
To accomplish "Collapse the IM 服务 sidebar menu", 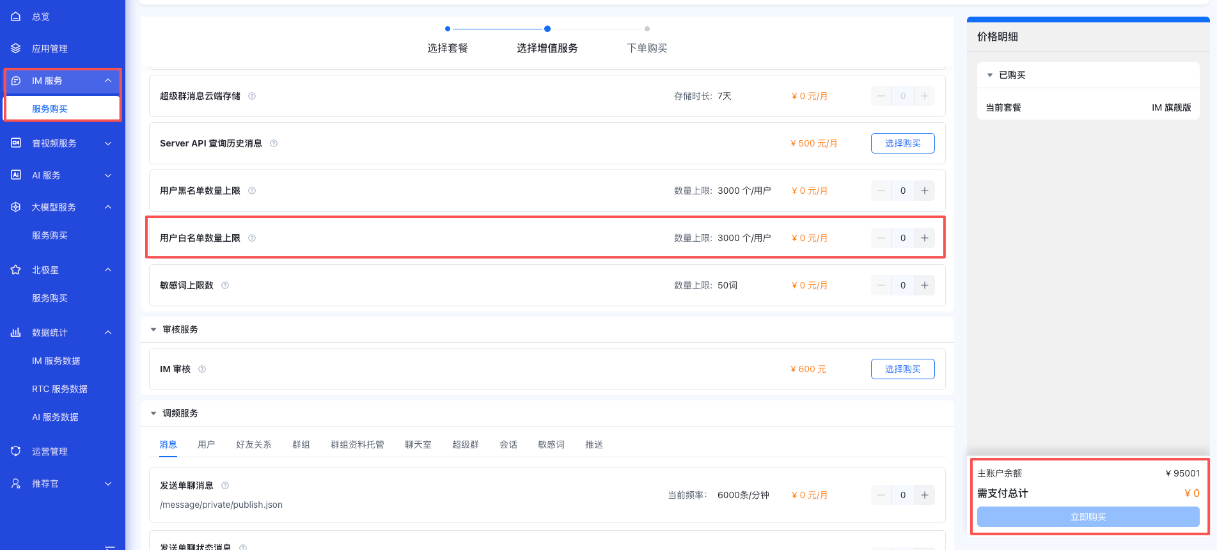I will (x=108, y=81).
